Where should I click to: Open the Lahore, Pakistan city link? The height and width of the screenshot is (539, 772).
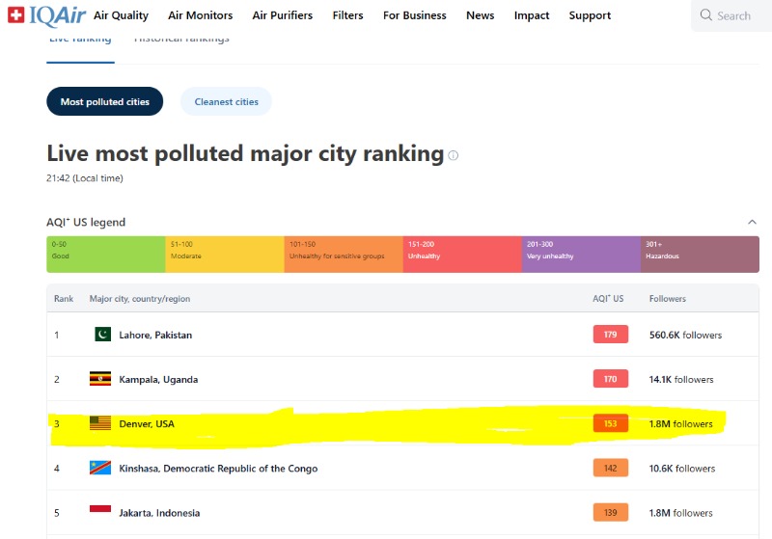155,335
